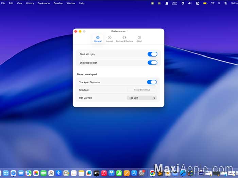The width and height of the screenshot is (238, 178).
Task: Open Music from the Dock
Action: [104, 173]
